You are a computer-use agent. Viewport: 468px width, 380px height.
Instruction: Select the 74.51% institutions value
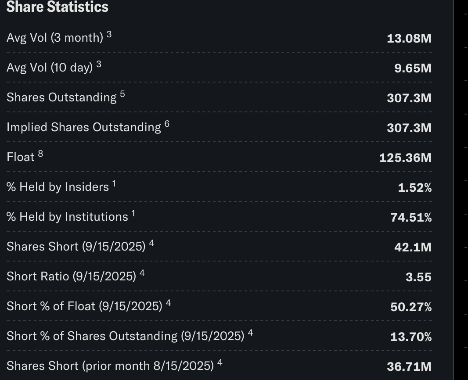[x=411, y=217]
